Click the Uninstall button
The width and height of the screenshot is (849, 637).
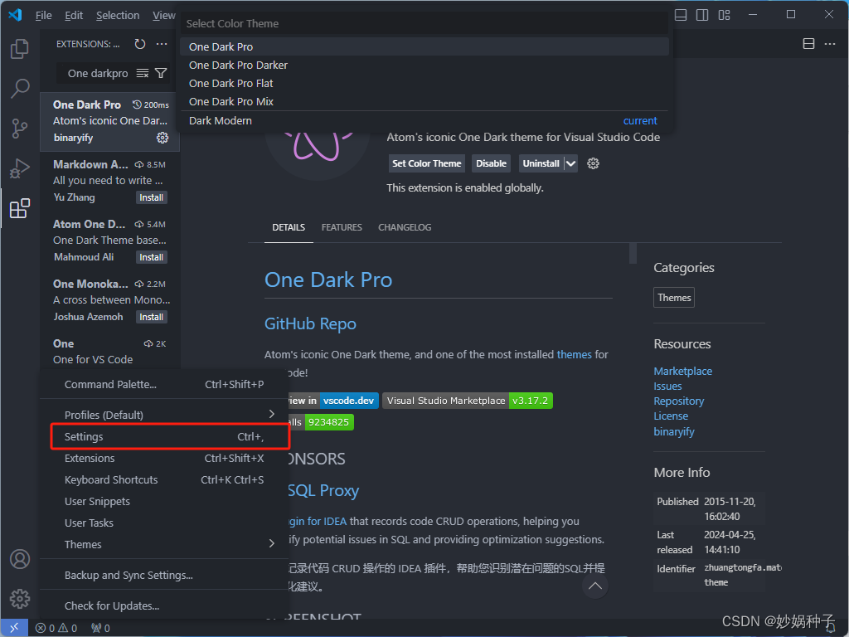click(541, 163)
